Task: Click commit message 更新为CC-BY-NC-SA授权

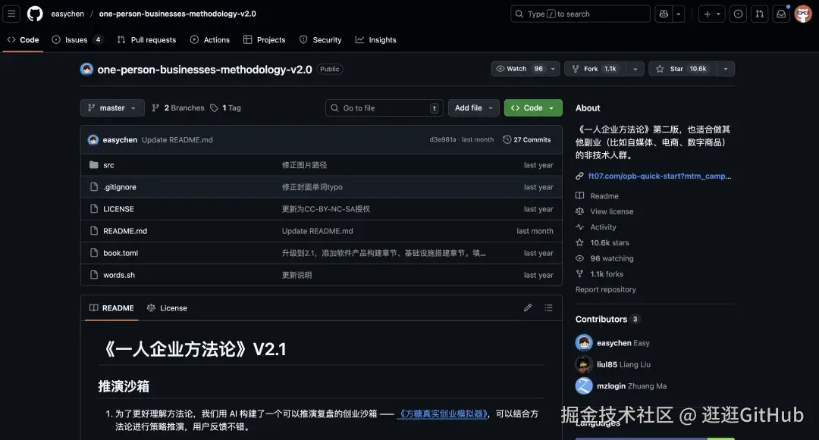Action: 326,209
